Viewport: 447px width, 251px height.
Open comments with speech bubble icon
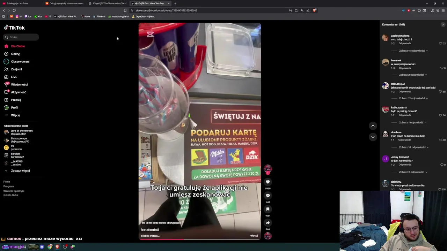coord(268,195)
